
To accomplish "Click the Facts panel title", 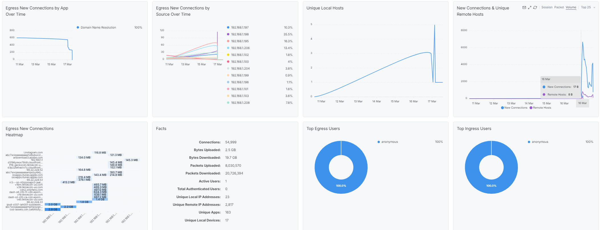I will pos(161,129).
